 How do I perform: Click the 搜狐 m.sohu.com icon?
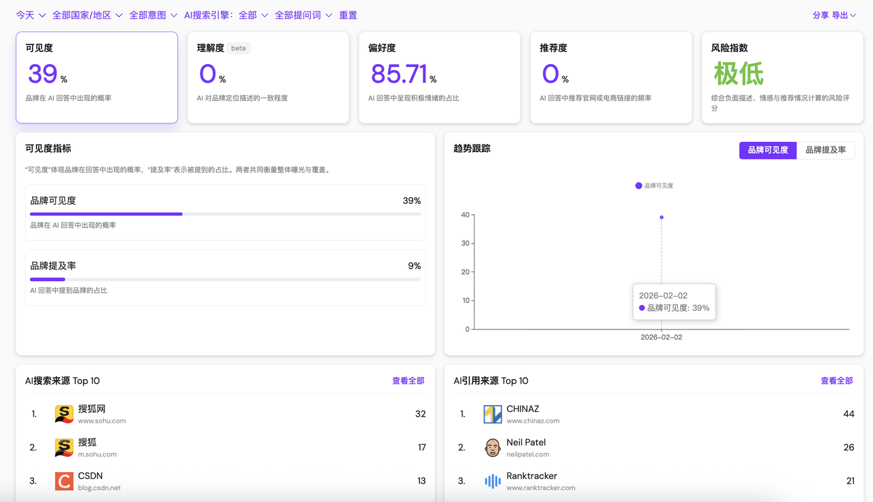point(63,447)
